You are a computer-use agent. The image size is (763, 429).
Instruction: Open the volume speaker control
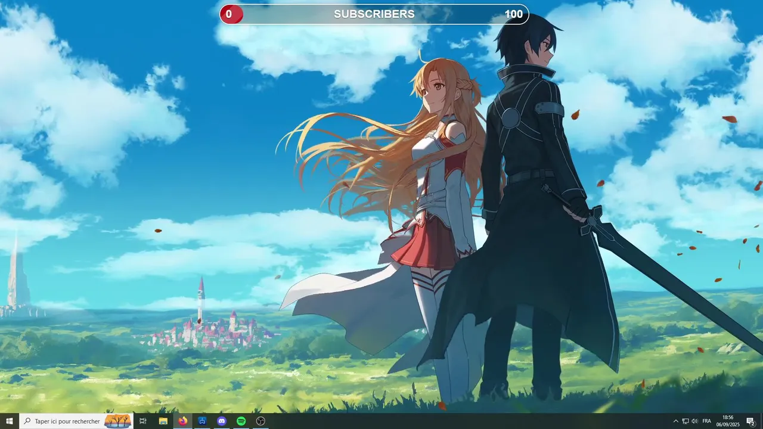(694, 421)
